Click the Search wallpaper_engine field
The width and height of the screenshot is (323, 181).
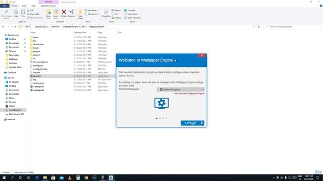click(x=292, y=27)
